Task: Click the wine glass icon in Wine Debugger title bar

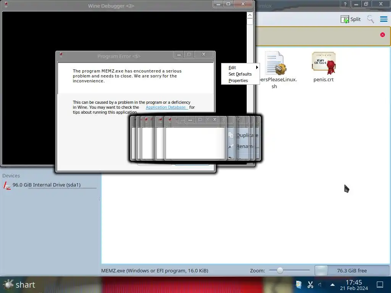Action: (6, 4)
